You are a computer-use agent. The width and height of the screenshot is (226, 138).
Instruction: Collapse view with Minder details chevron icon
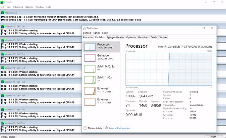click(85, 128)
